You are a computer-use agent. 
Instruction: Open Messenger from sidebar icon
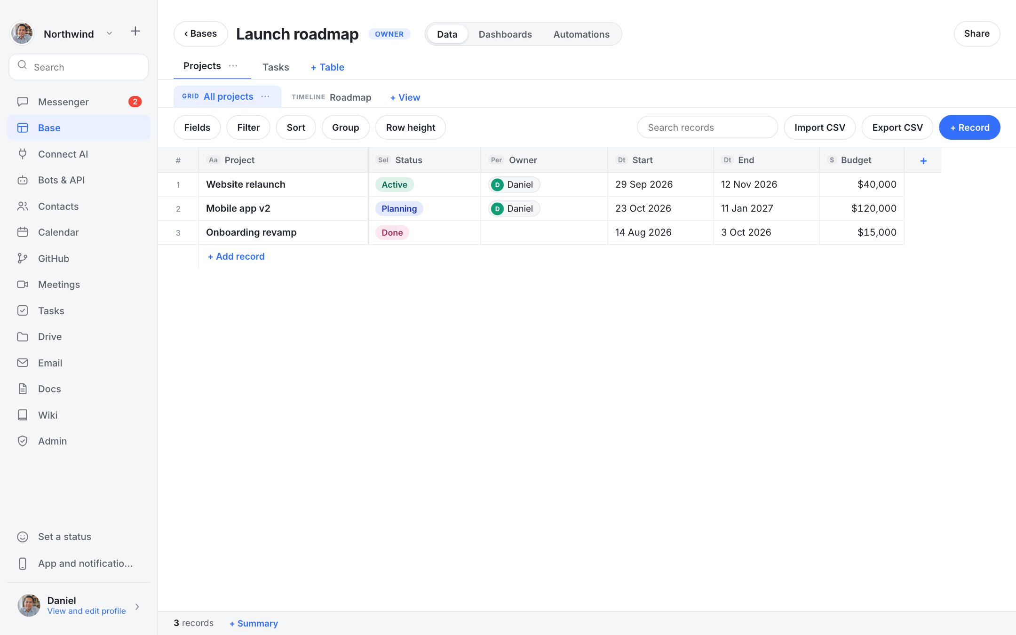(23, 102)
